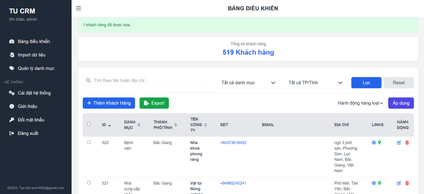Sort Tên công ty column using sort arrows
Image resolution: width=424 pixels, height=194 pixels.
(205, 125)
